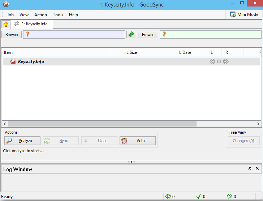Open the Help menu

(x=73, y=15)
